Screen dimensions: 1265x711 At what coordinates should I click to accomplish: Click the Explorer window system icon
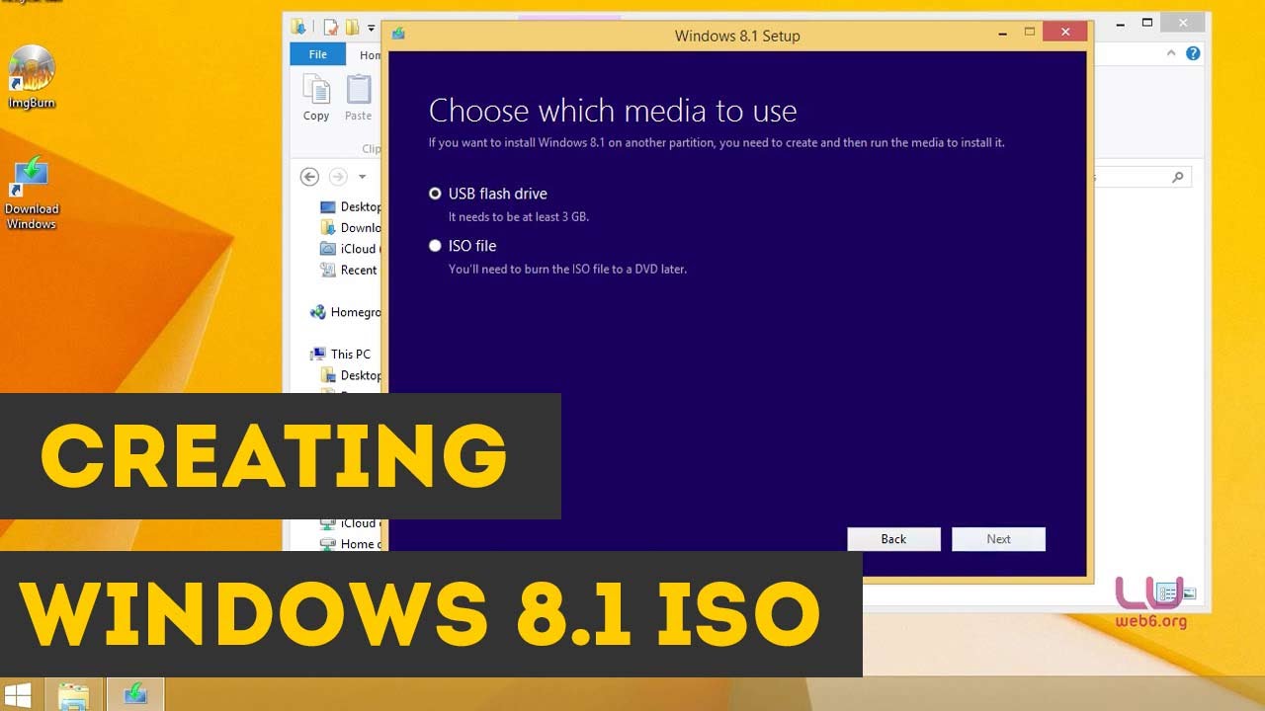point(299,27)
